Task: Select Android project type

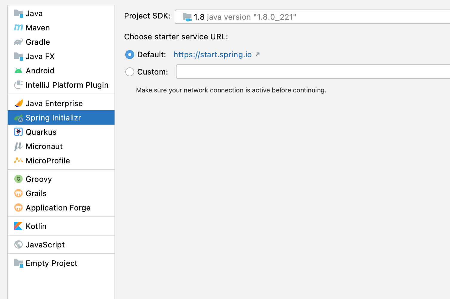Action: point(61,71)
